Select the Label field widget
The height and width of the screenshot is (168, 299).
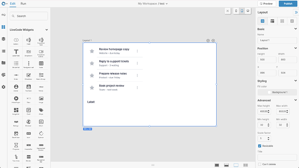tap(16, 52)
